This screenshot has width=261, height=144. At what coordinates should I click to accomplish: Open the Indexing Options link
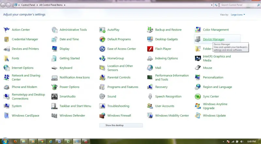[x=166, y=58]
